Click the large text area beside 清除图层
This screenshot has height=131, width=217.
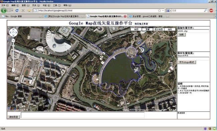[x=82, y=115]
